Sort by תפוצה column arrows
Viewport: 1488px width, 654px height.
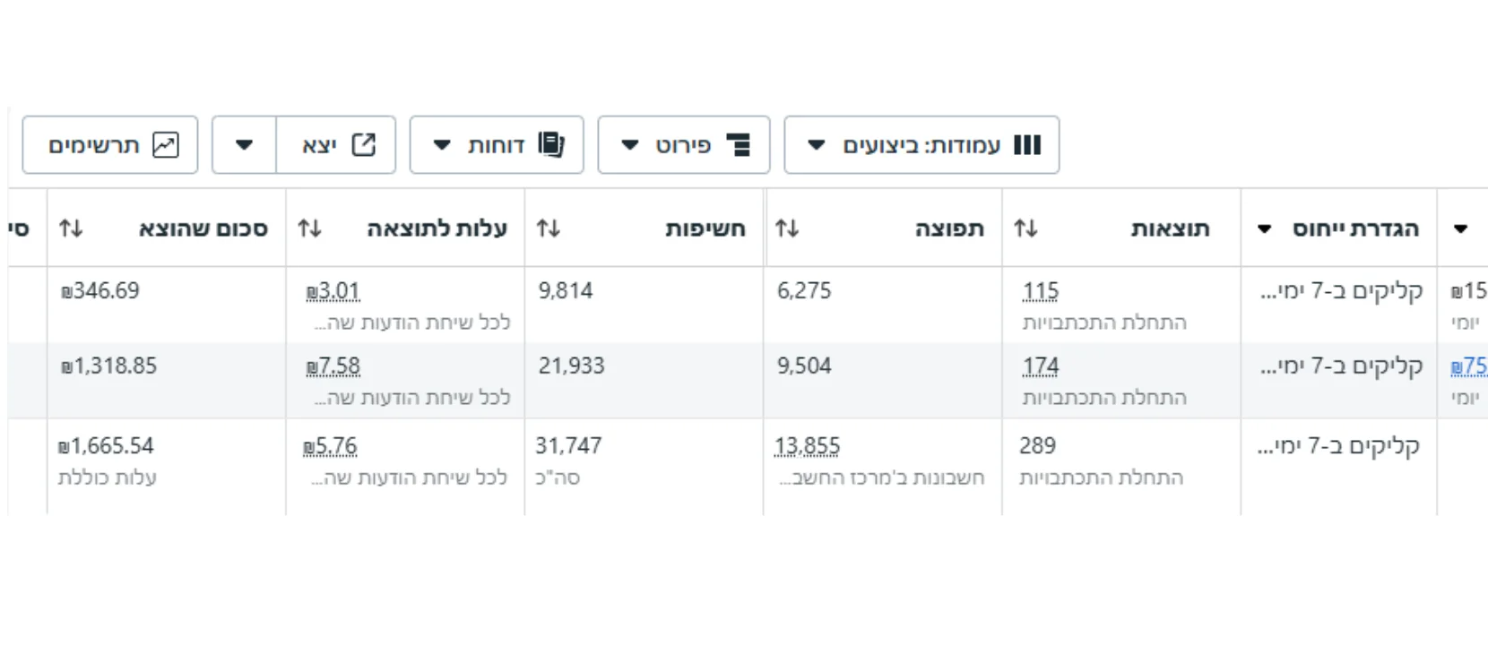click(x=787, y=228)
